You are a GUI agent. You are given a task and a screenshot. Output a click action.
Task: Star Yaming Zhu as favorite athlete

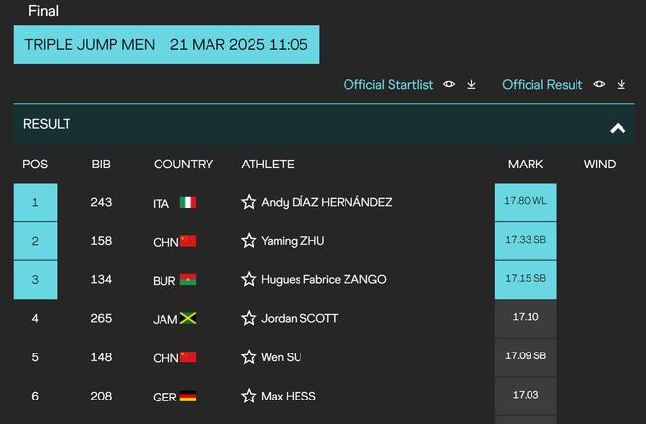[x=249, y=241]
